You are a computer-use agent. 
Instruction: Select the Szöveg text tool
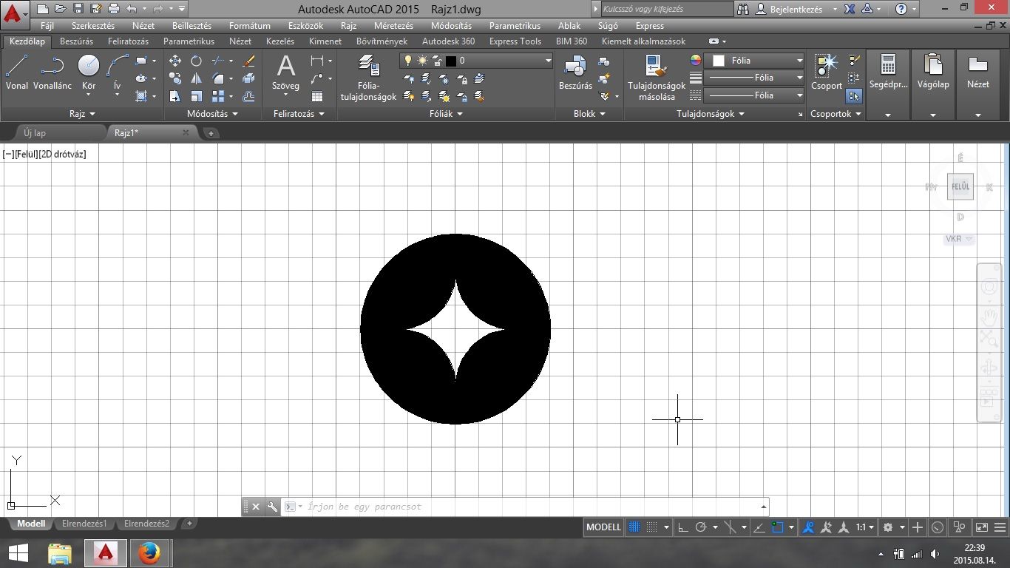285,74
